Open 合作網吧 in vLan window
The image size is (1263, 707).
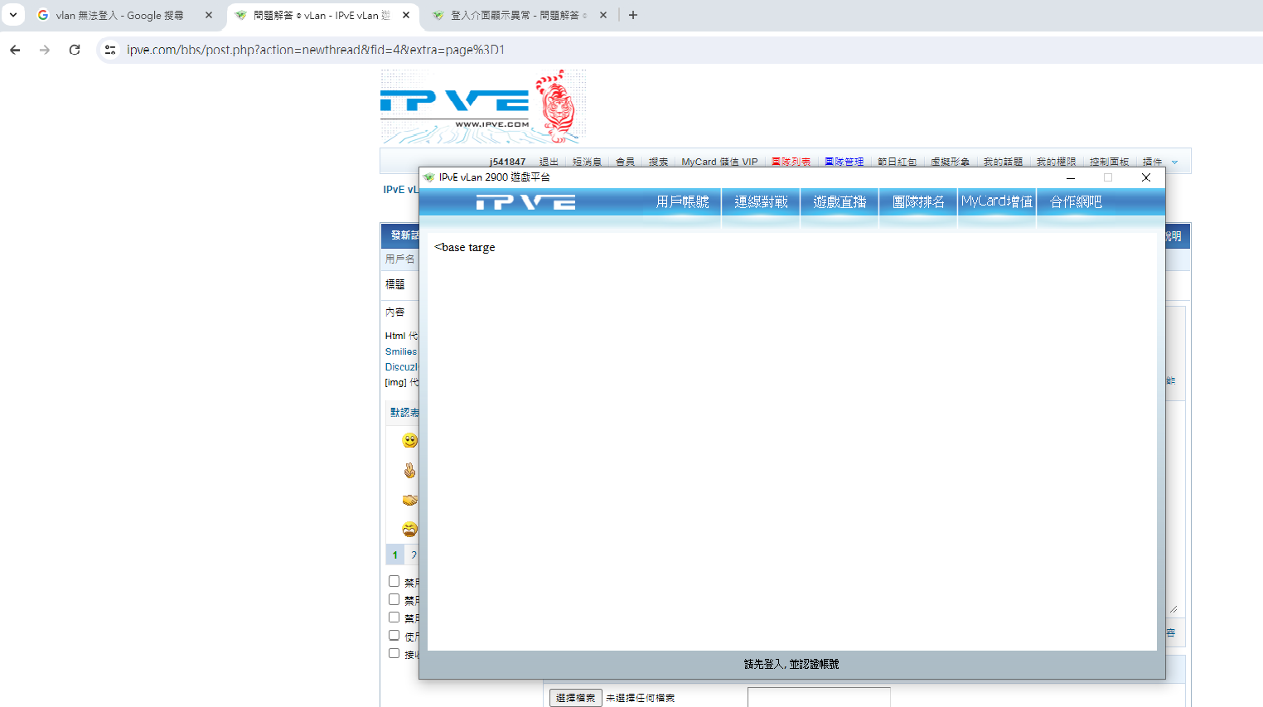(1076, 201)
